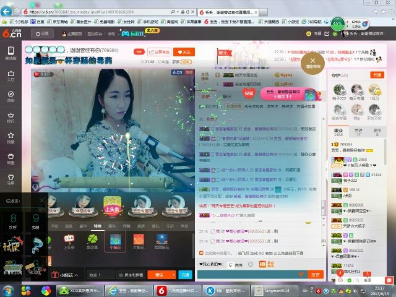Toggle the 悄悄 whisper checkbox

click(231, 265)
